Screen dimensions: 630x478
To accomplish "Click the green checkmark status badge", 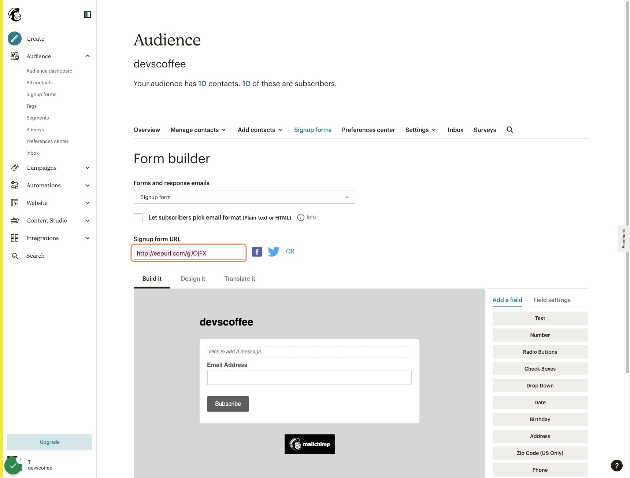I will click(x=13, y=466).
